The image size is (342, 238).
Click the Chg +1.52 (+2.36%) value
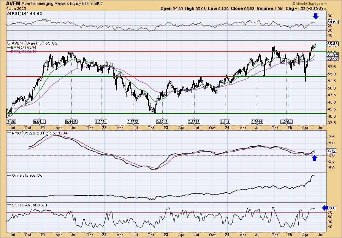pos(304,8)
